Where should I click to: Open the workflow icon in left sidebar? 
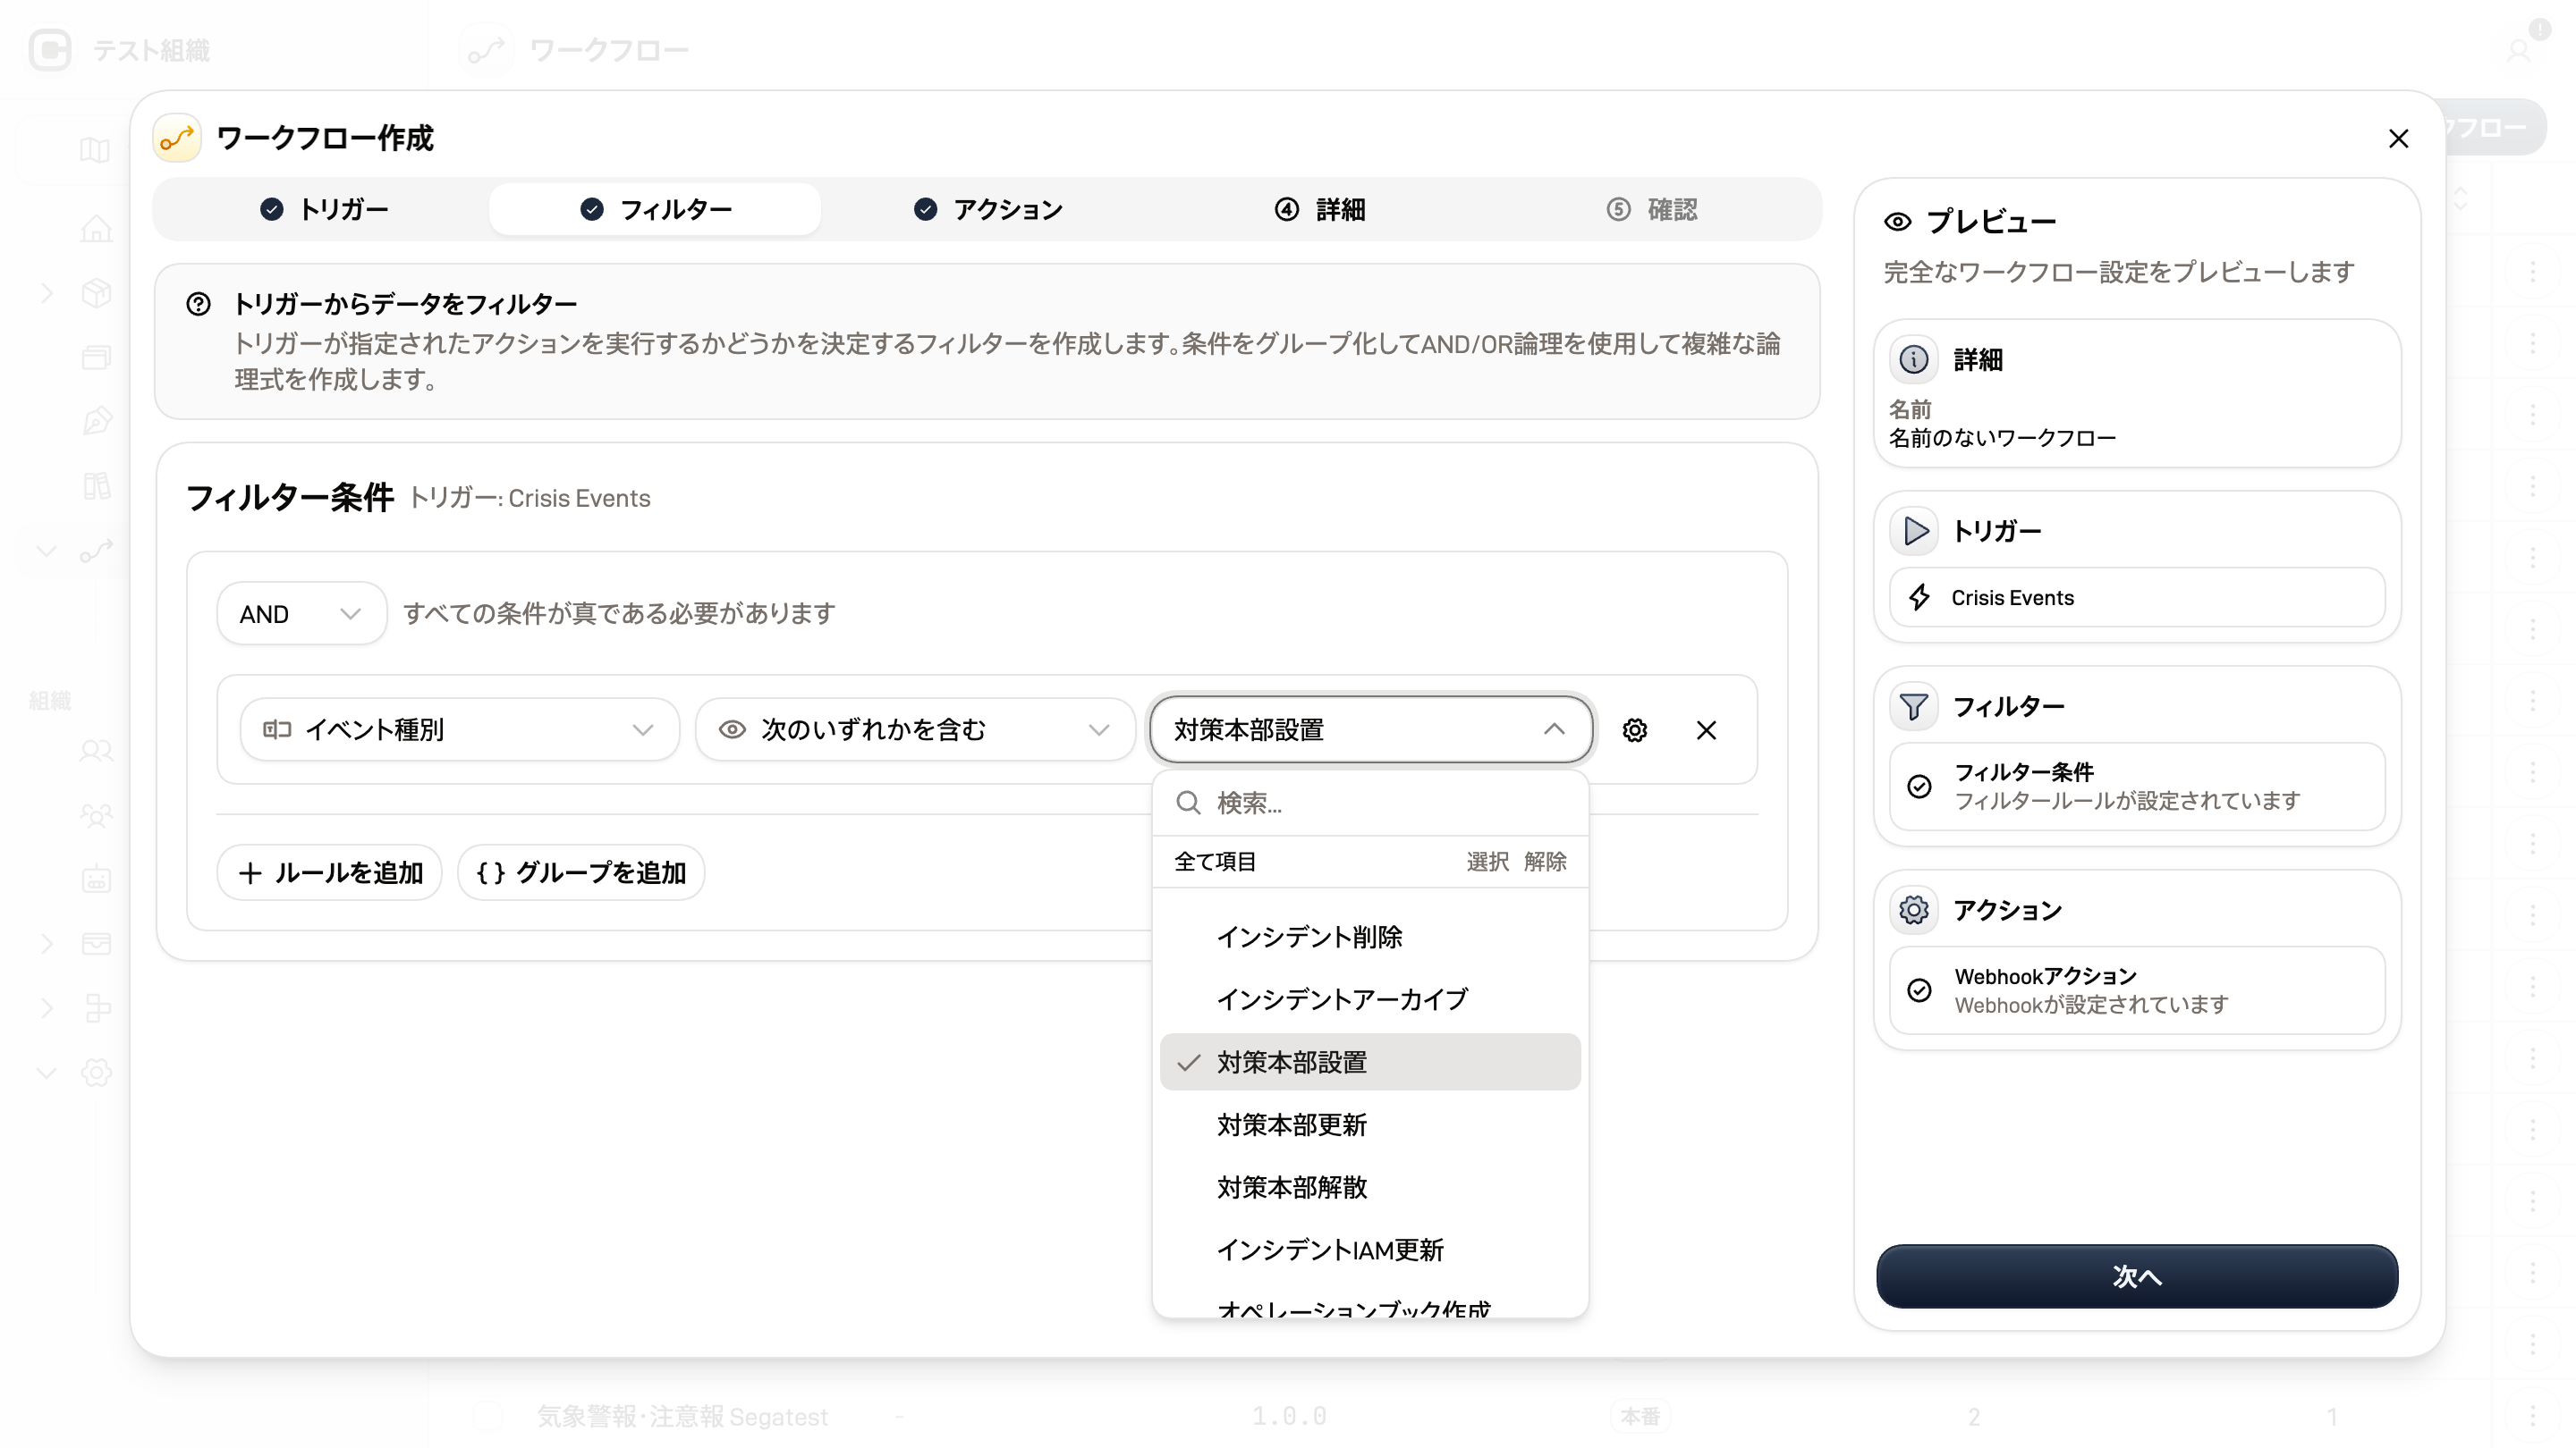click(x=96, y=551)
